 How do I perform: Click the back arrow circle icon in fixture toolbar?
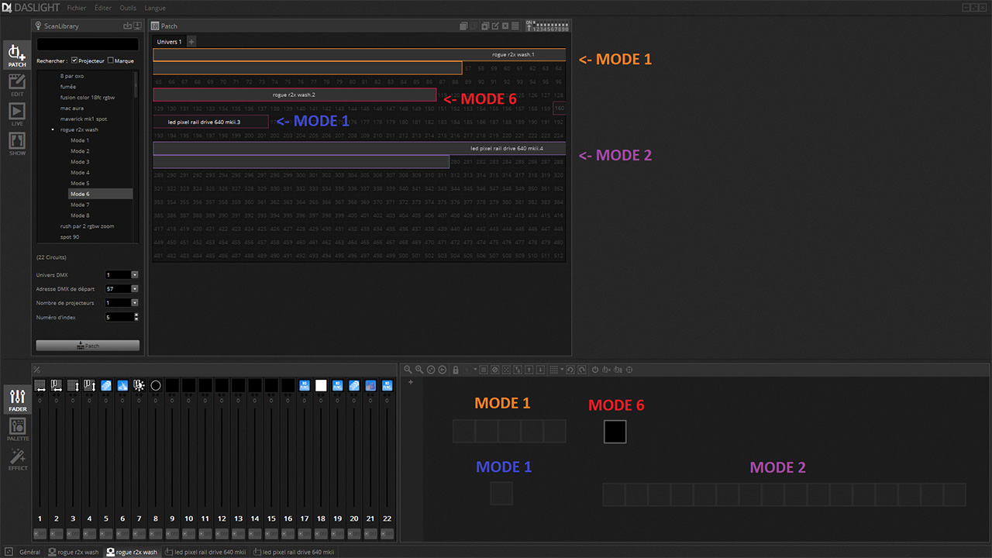point(442,370)
